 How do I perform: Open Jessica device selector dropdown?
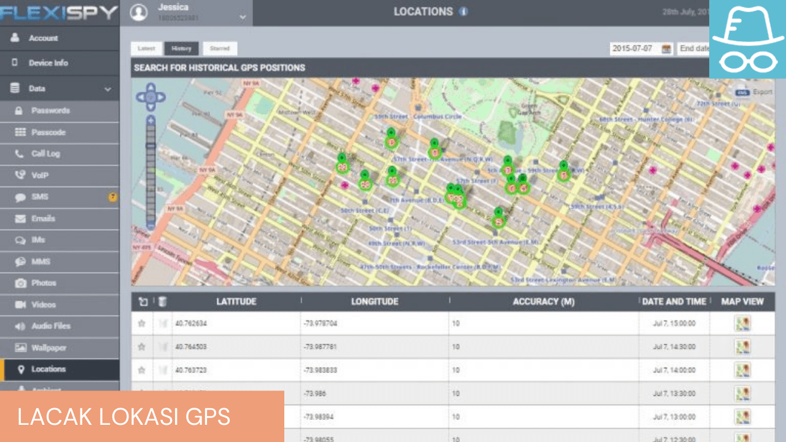243,17
